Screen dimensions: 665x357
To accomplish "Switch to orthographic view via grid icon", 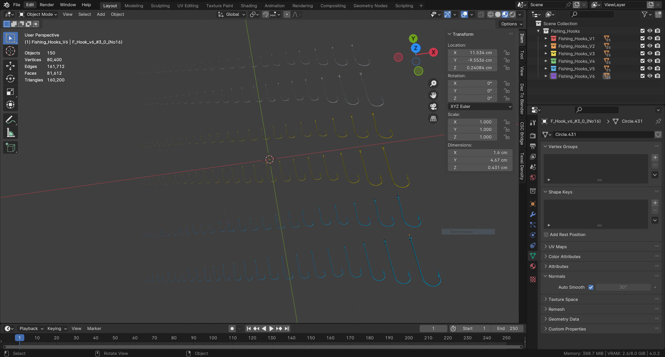I will [433, 119].
